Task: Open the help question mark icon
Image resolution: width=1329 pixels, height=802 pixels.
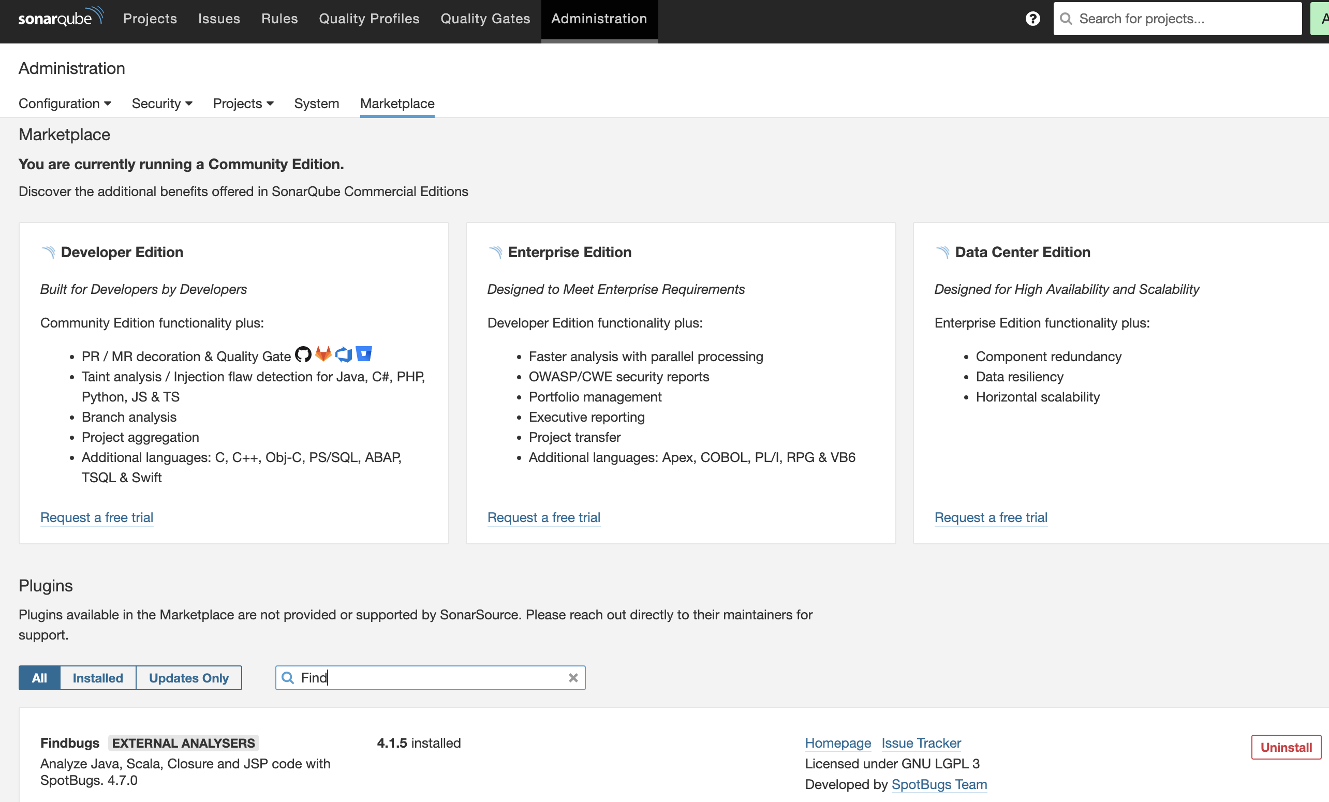Action: [1032, 19]
